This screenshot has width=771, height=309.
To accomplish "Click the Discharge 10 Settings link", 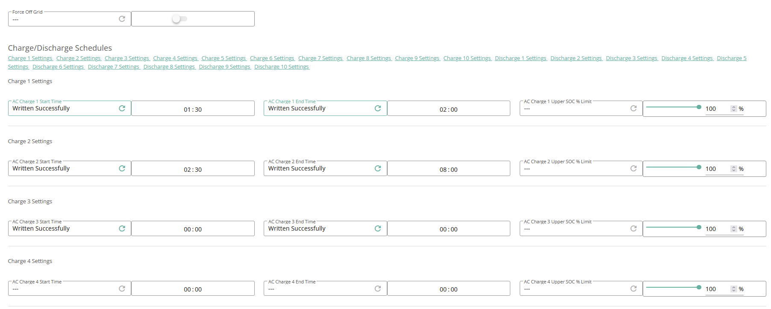I will (x=282, y=67).
